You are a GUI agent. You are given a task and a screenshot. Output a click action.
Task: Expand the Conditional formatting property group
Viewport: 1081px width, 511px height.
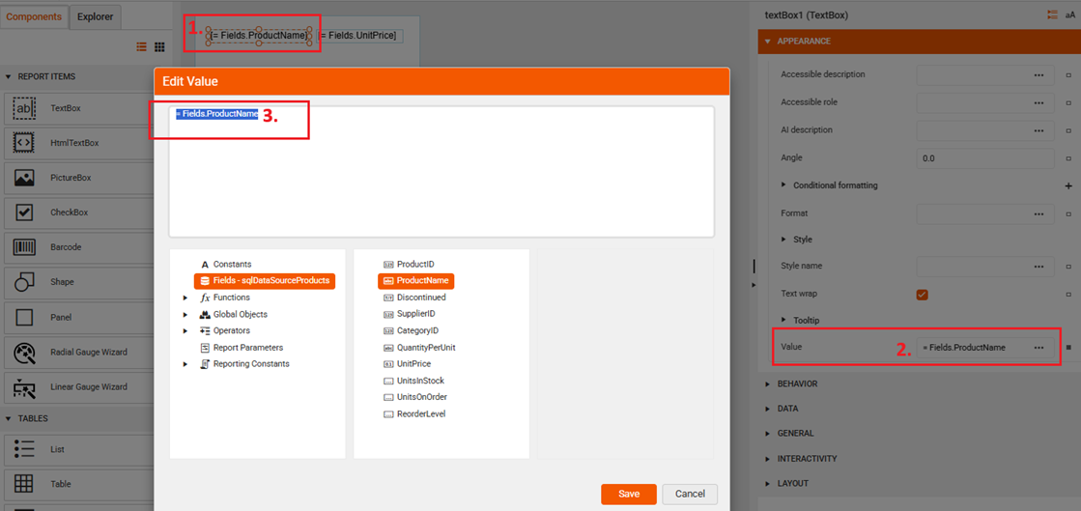click(x=783, y=185)
